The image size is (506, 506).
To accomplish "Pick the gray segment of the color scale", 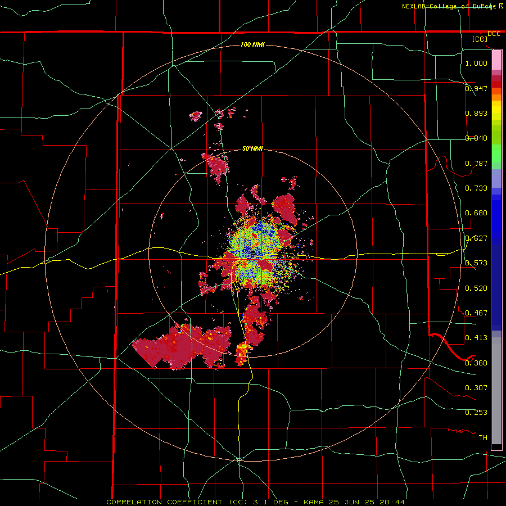I will [496, 391].
